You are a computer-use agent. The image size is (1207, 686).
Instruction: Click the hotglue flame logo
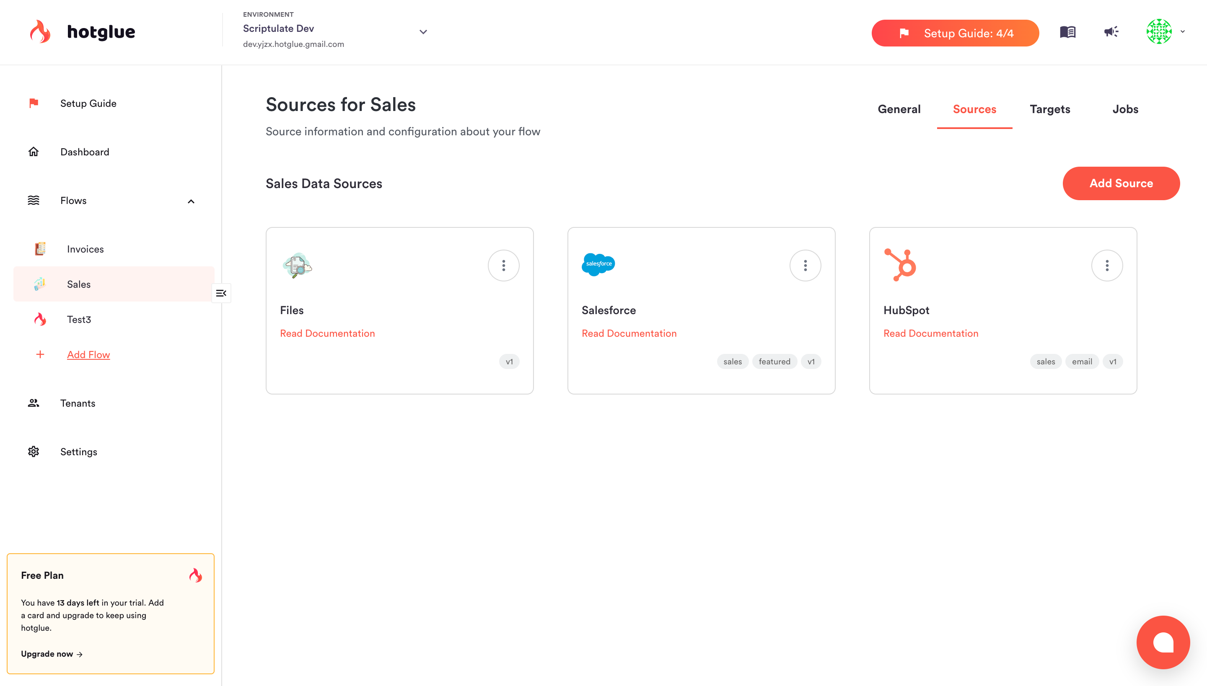41,32
